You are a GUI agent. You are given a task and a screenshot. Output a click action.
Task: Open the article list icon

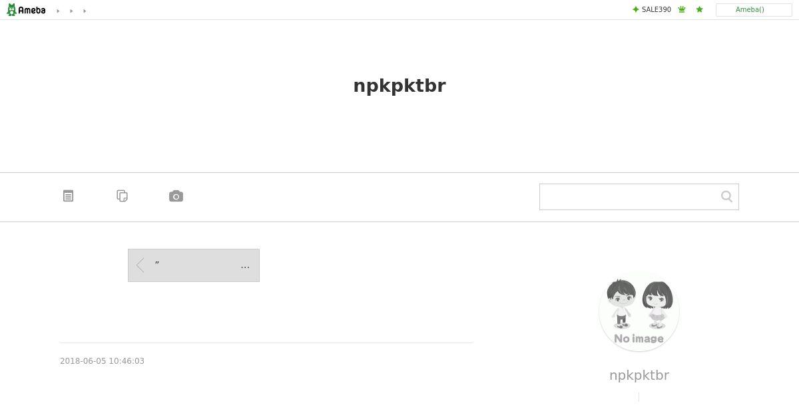[68, 196]
